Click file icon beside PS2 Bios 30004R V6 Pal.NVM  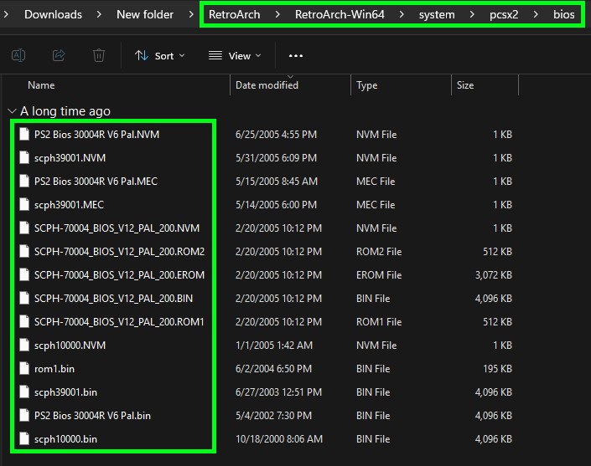click(x=24, y=134)
